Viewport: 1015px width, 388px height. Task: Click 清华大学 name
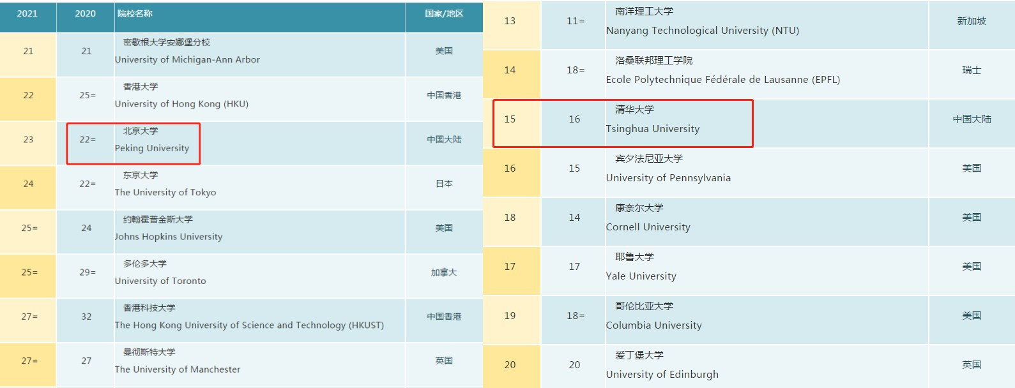(x=634, y=110)
